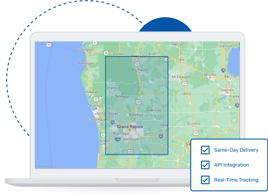The width and height of the screenshot is (268, 195).
Task: Click the Grand Rapids city label
Action: pos(130,127)
